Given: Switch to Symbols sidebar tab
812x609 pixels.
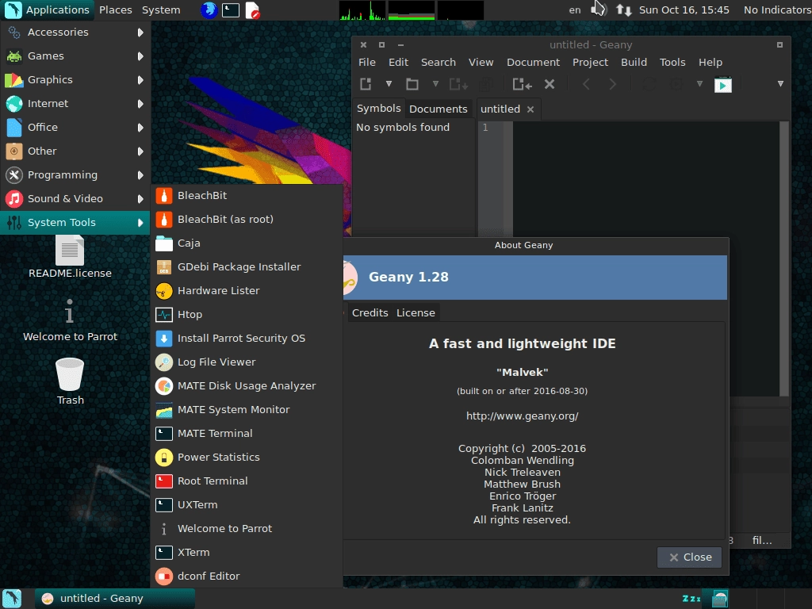Looking at the screenshot, I should click(378, 108).
